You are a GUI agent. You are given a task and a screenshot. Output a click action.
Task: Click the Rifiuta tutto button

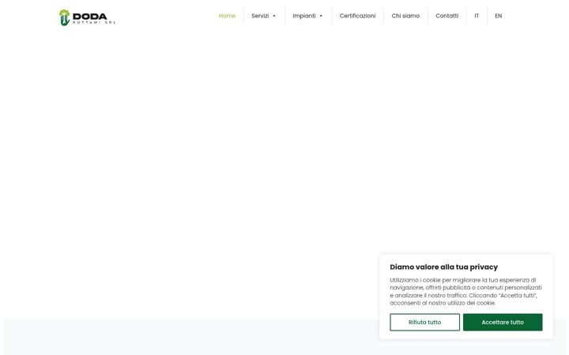[424, 322]
